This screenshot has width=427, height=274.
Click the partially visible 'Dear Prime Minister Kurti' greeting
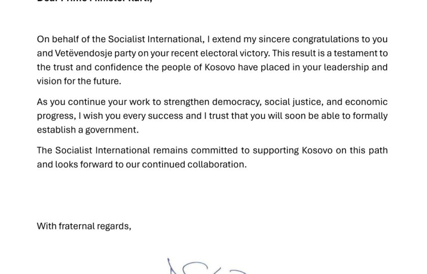[x=95, y=1]
